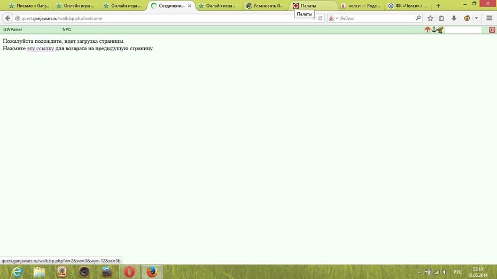Go back with the browser back arrow
The height and width of the screenshot is (279, 497).
(7, 18)
